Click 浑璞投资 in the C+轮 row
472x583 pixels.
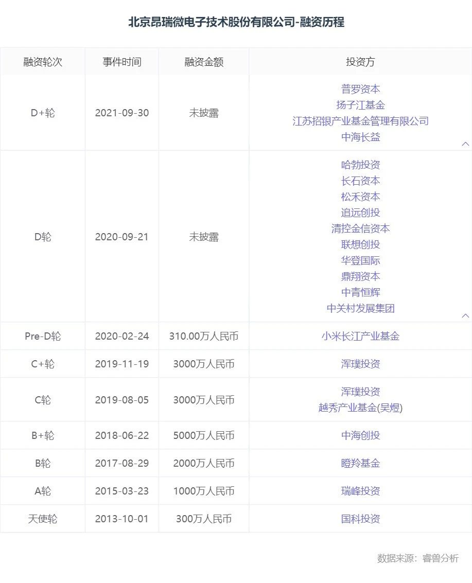pyautogui.click(x=360, y=364)
